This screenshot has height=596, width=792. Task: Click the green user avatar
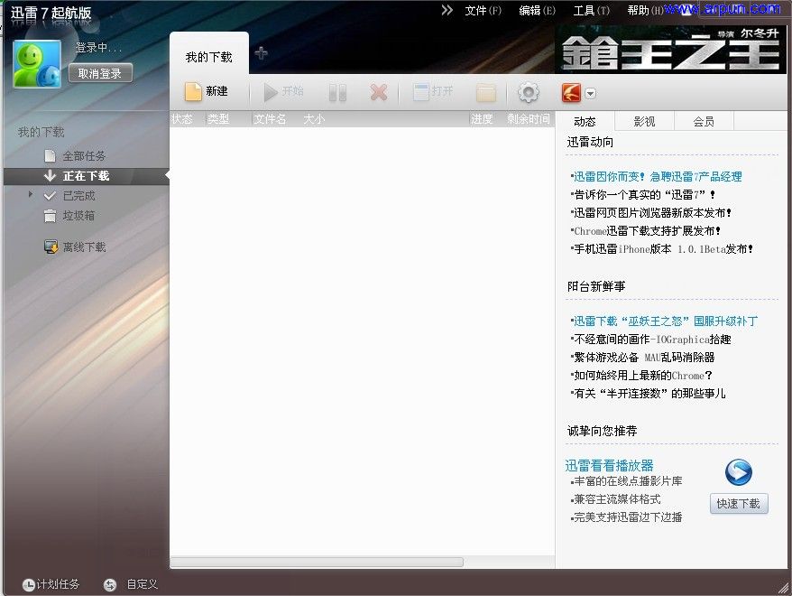[x=37, y=64]
